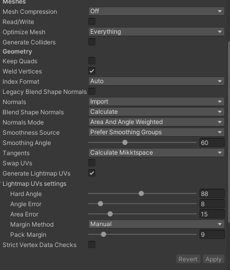Click the Hard Angle label
Screen dimensions: 230x270
coord(26,194)
